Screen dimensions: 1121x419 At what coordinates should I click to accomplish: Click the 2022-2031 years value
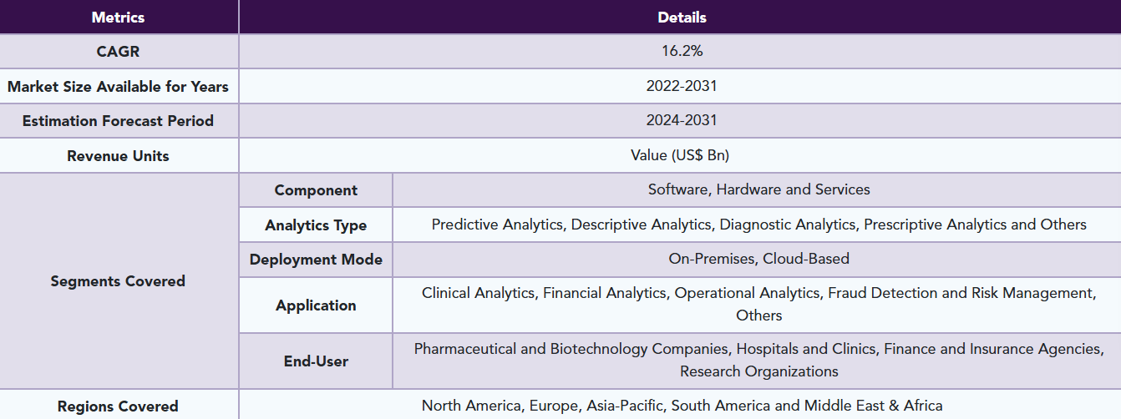coord(682,86)
